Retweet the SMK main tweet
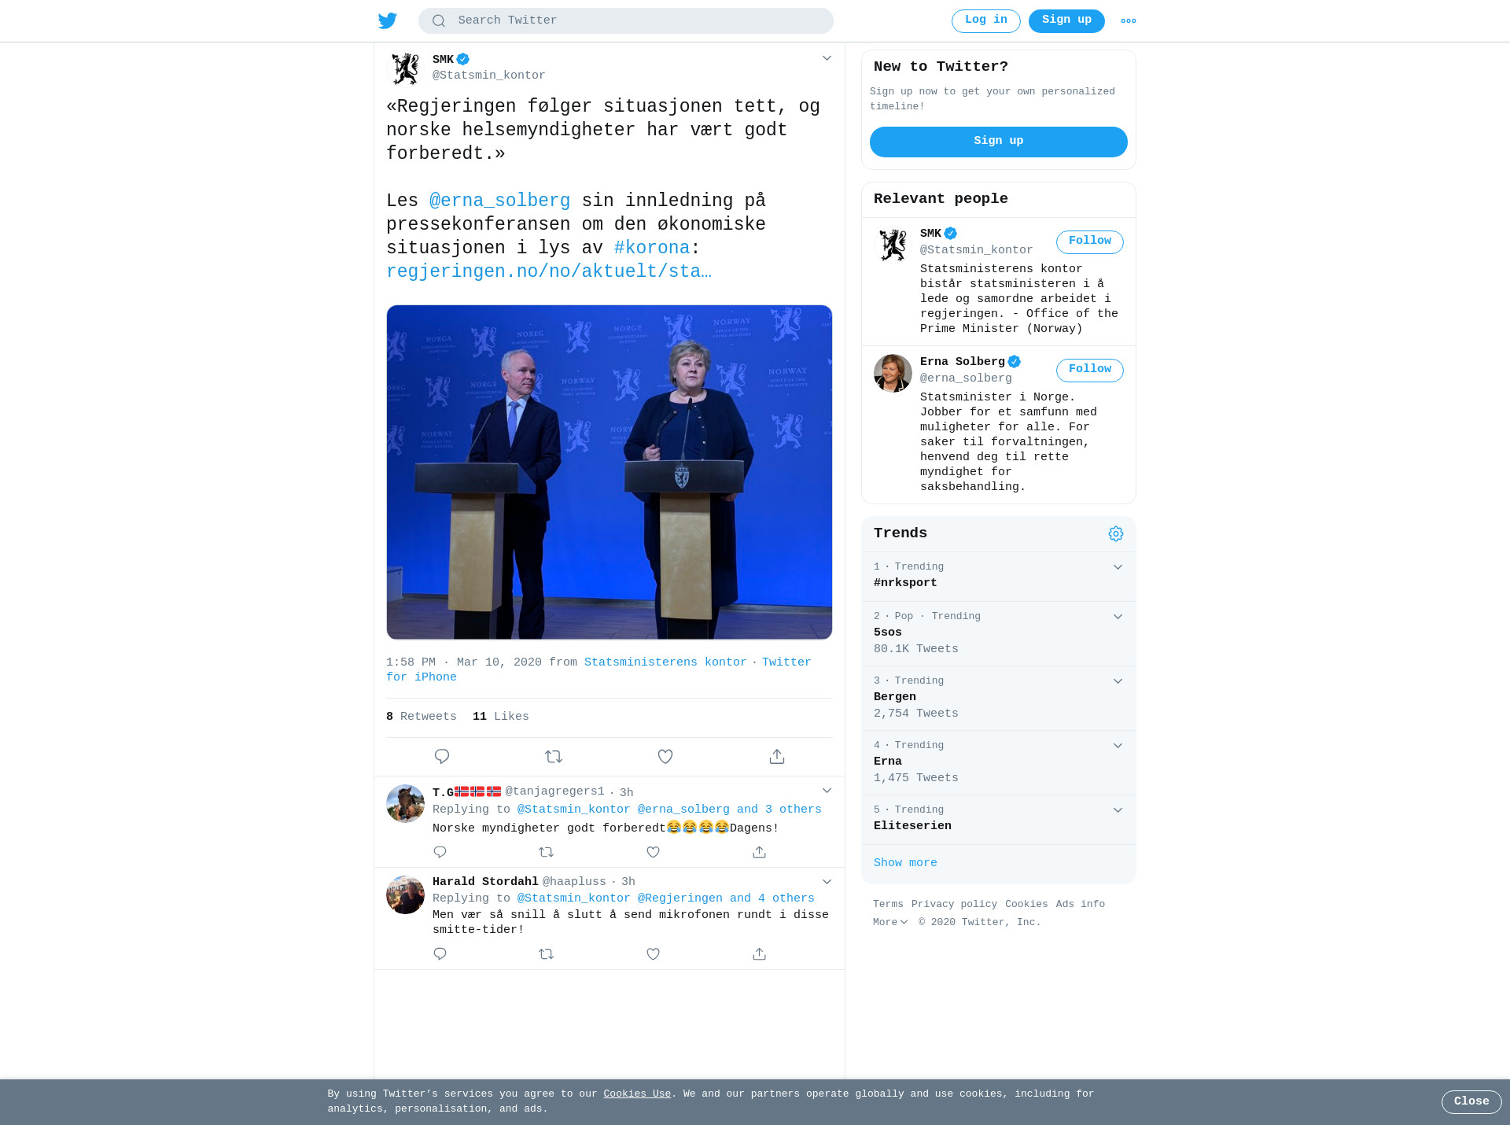Image resolution: width=1510 pixels, height=1125 pixels. pos(554,757)
